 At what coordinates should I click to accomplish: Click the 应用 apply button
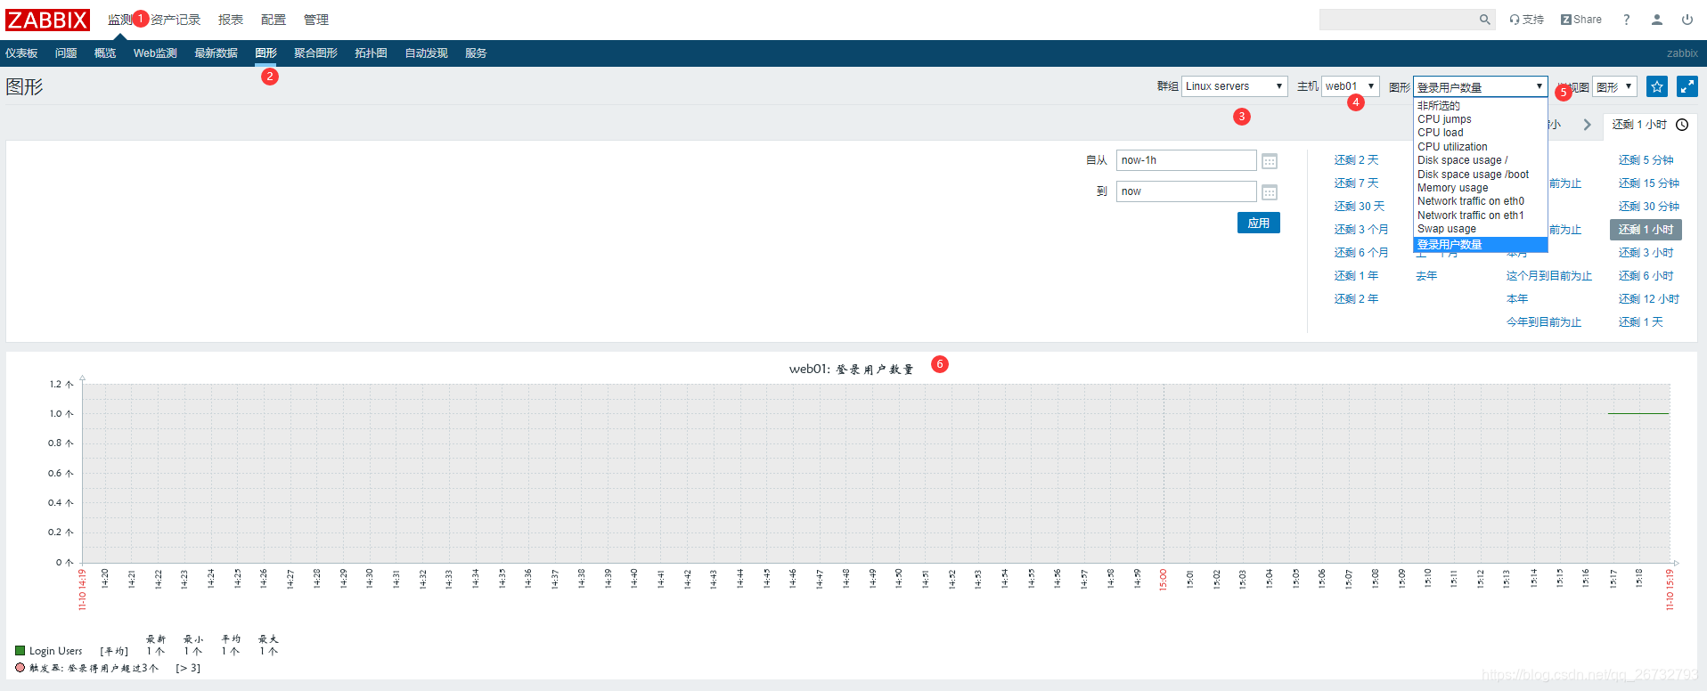(1259, 223)
